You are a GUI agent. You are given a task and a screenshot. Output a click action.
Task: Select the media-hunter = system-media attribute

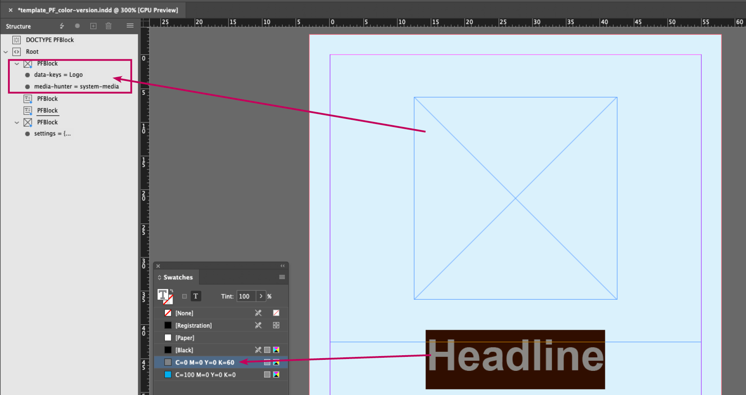point(76,86)
